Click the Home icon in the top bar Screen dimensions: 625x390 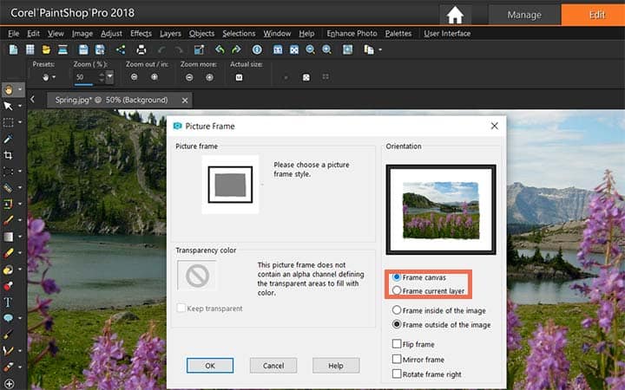click(x=455, y=15)
